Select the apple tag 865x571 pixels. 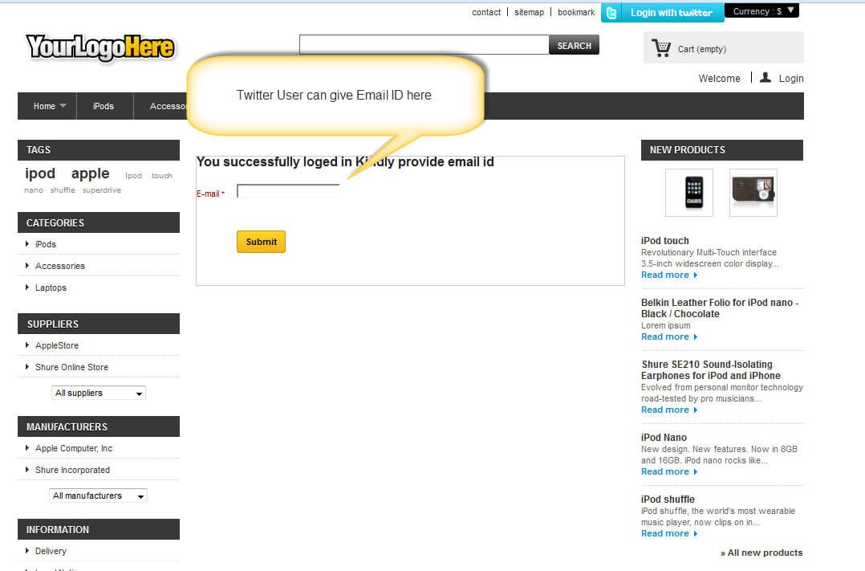[90, 173]
